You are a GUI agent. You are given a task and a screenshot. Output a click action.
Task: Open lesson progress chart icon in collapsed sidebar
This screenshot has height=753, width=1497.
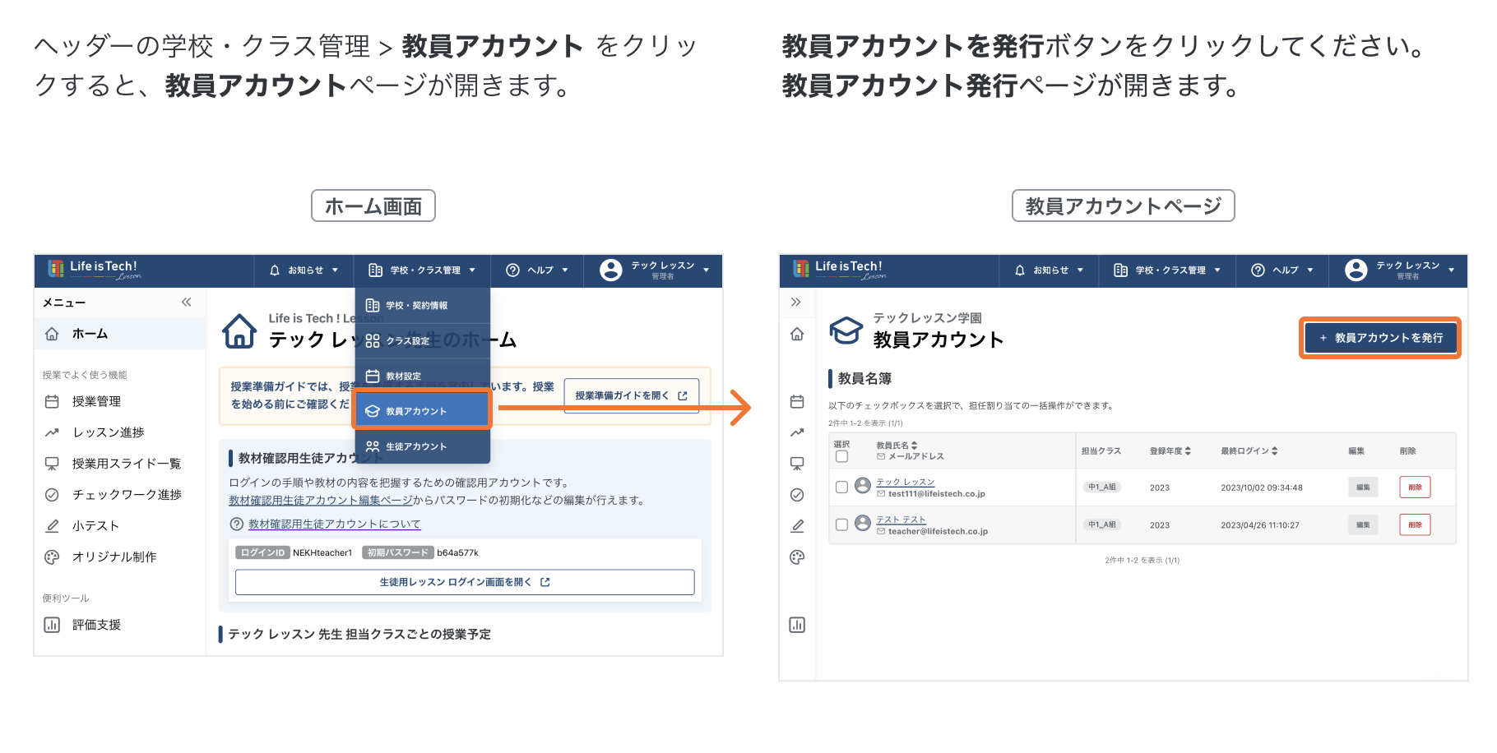coord(796,432)
